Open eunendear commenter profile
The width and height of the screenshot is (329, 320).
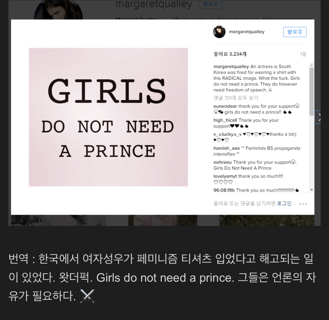pyautogui.click(x=225, y=106)
